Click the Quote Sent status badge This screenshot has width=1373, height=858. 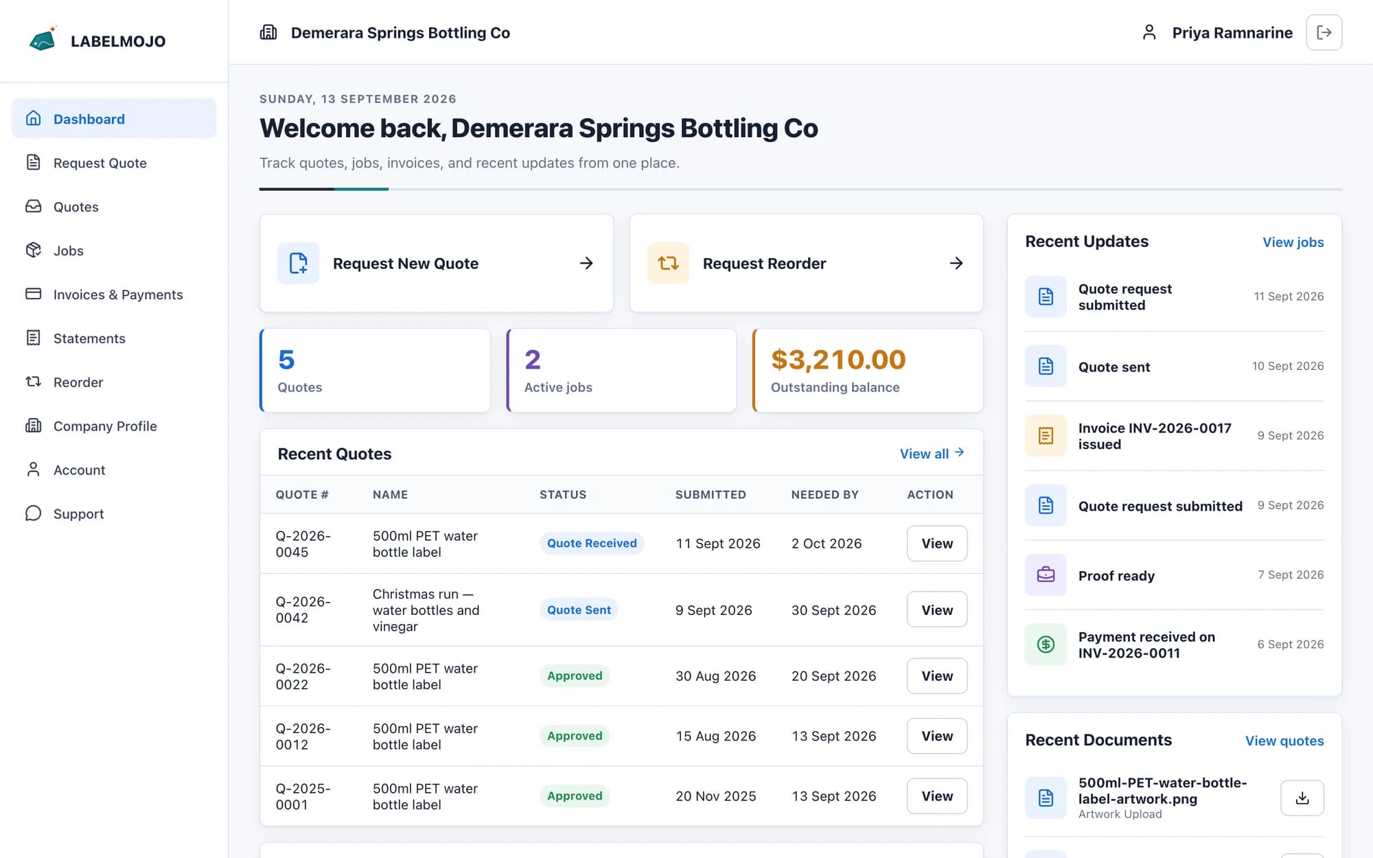click(x=579, y=610)
